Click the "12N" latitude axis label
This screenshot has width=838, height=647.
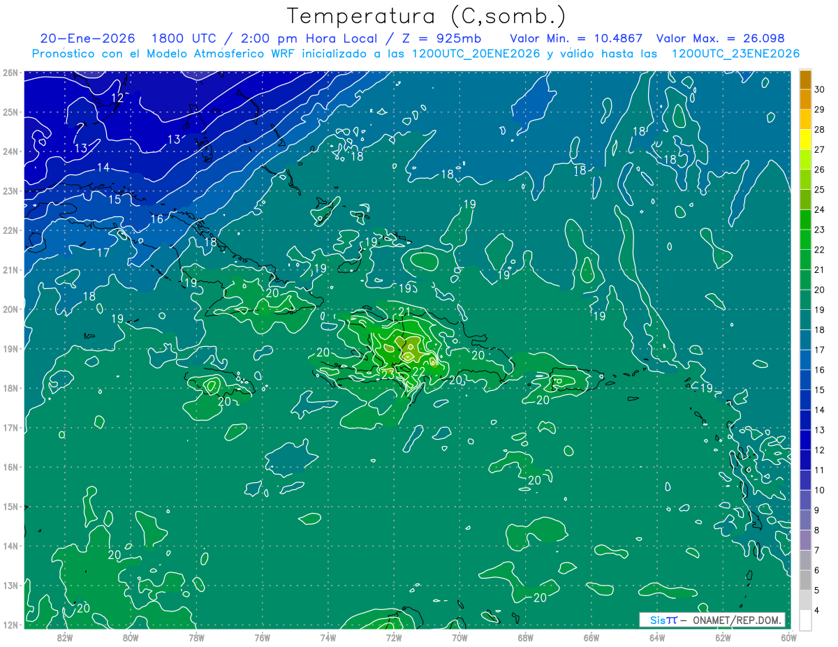pyautogui.click(x=10, y=625)
